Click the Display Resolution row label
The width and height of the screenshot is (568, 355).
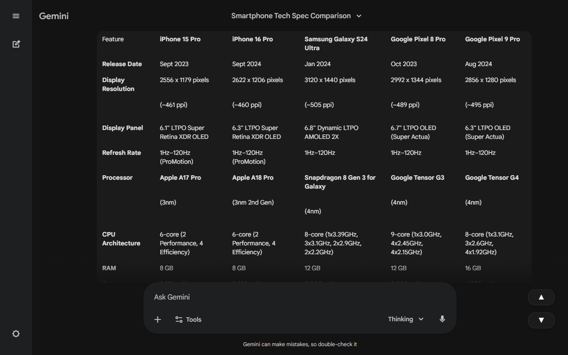click(118, 84)
